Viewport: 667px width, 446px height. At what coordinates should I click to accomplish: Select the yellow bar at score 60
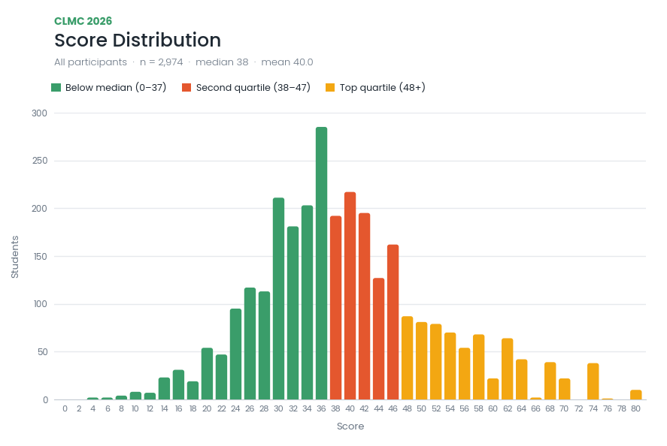(x=493, y=389)
